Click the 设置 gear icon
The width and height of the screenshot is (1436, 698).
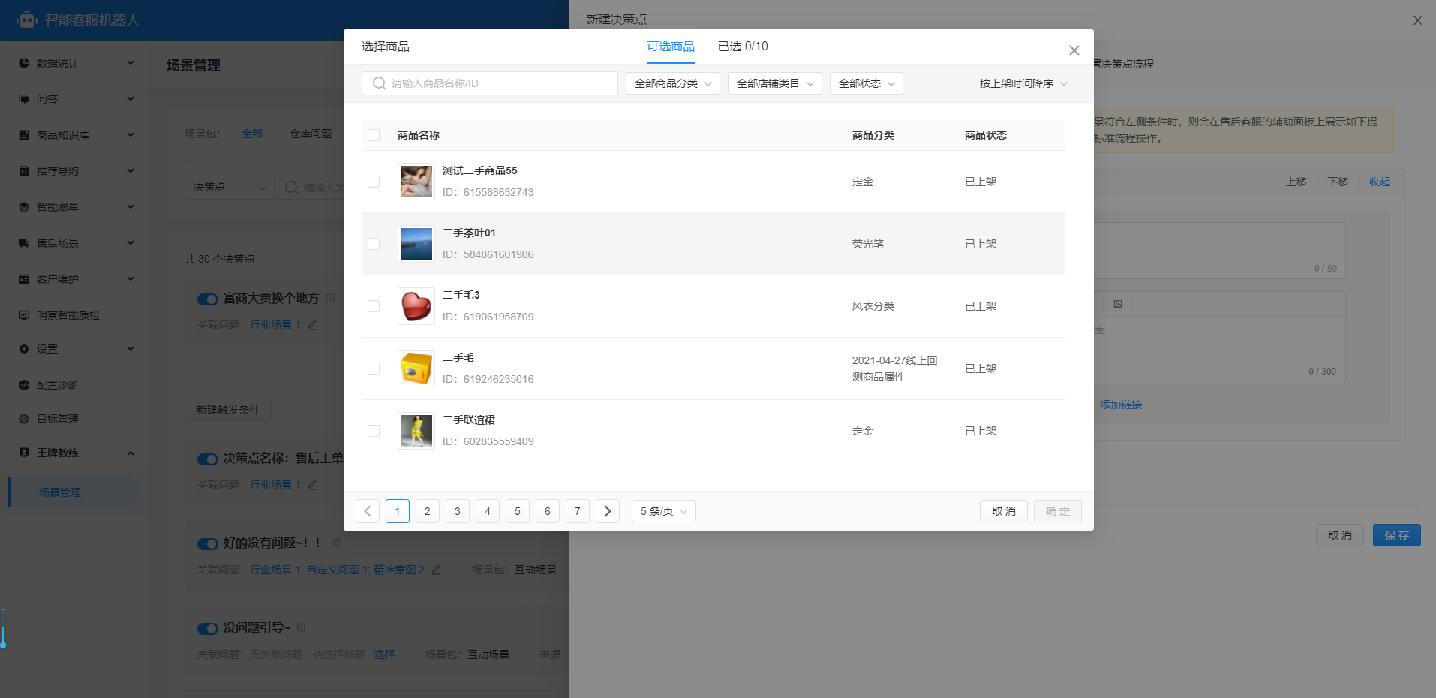click(24, 349)
